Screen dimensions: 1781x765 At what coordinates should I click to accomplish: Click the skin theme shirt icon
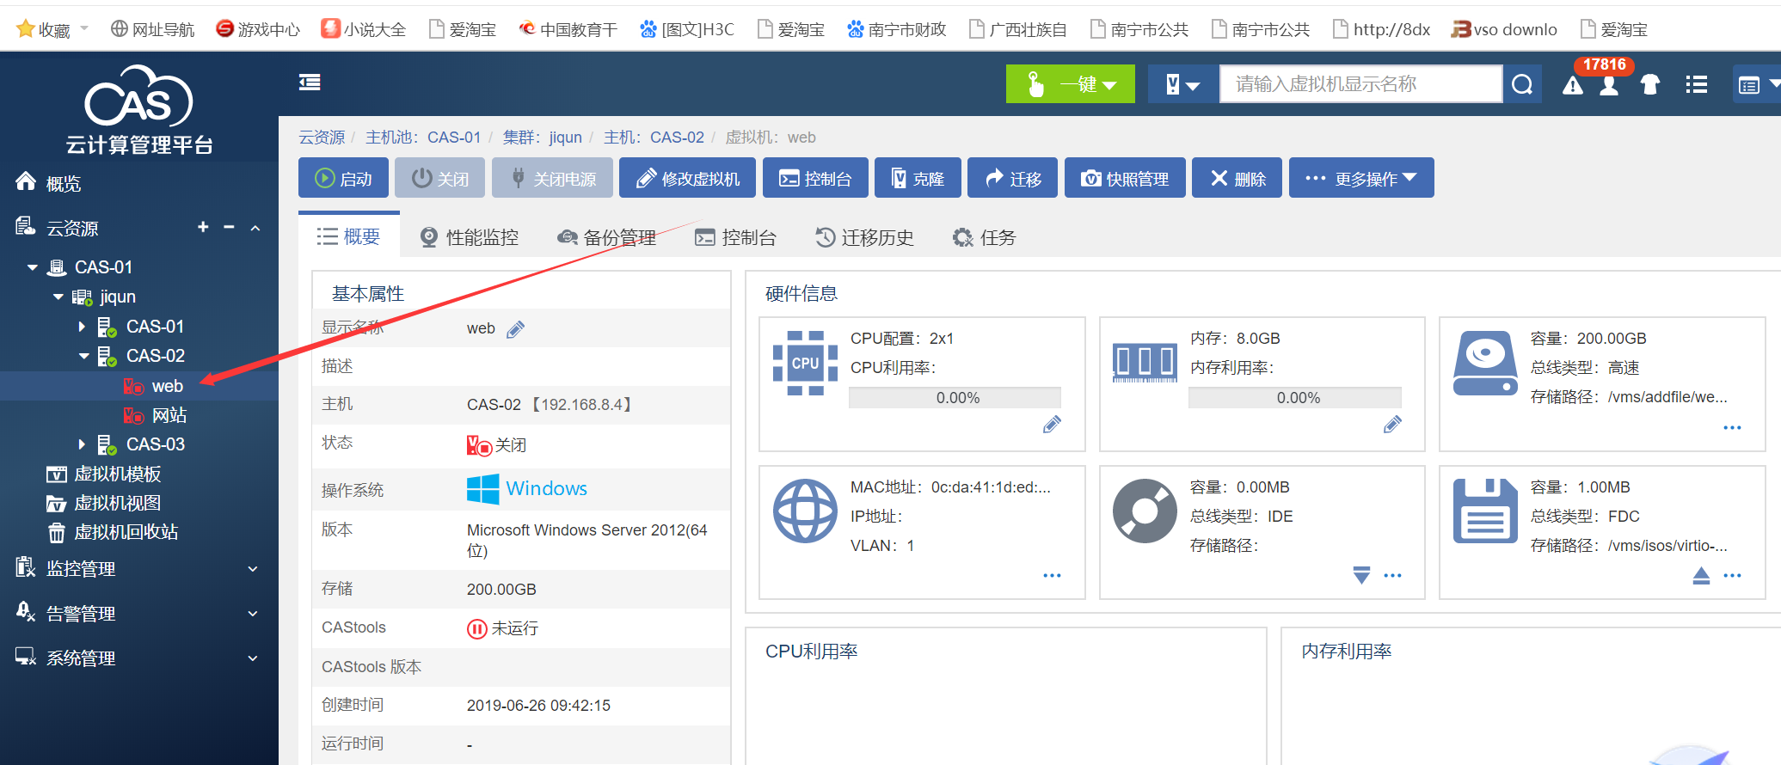pos(1649,84)
